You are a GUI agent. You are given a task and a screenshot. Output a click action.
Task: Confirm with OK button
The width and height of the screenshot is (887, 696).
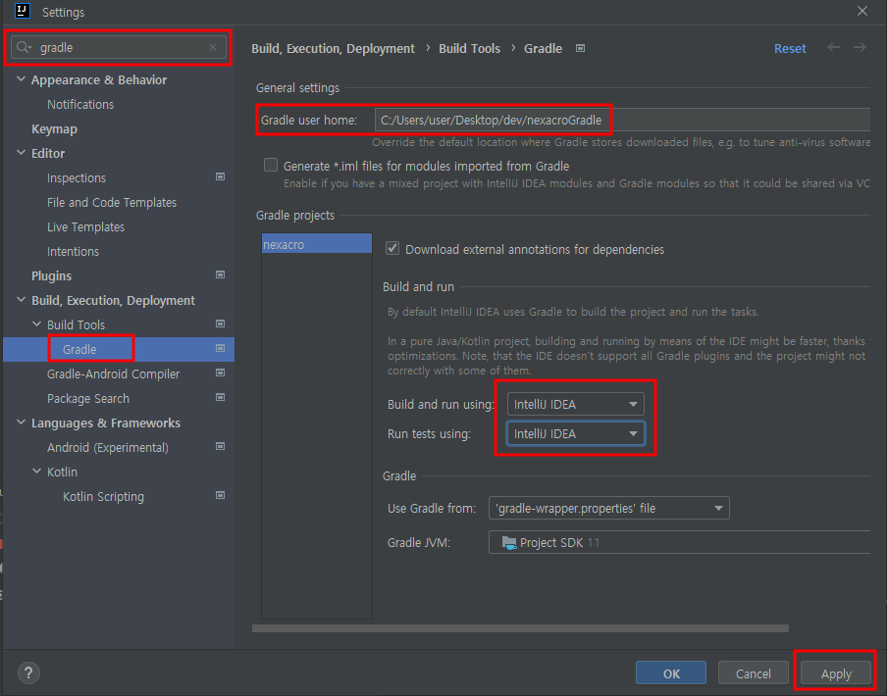pyautogui.click(x=671, y=672)
